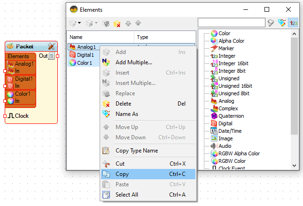303x206 pixels.
Task: Click the Delete element toolbar icon
Action: 117,23
